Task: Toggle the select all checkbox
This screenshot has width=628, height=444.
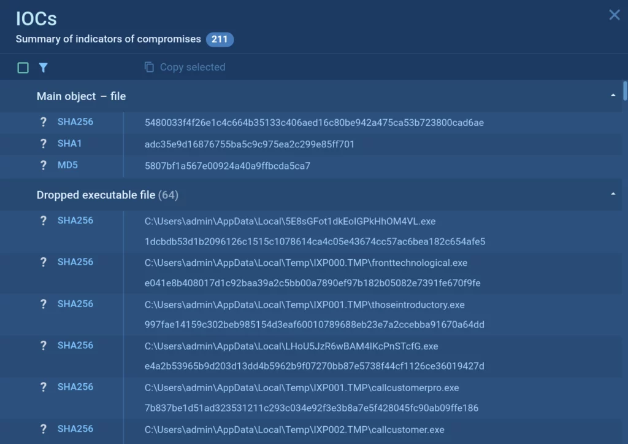Action: tap(23, 68)
